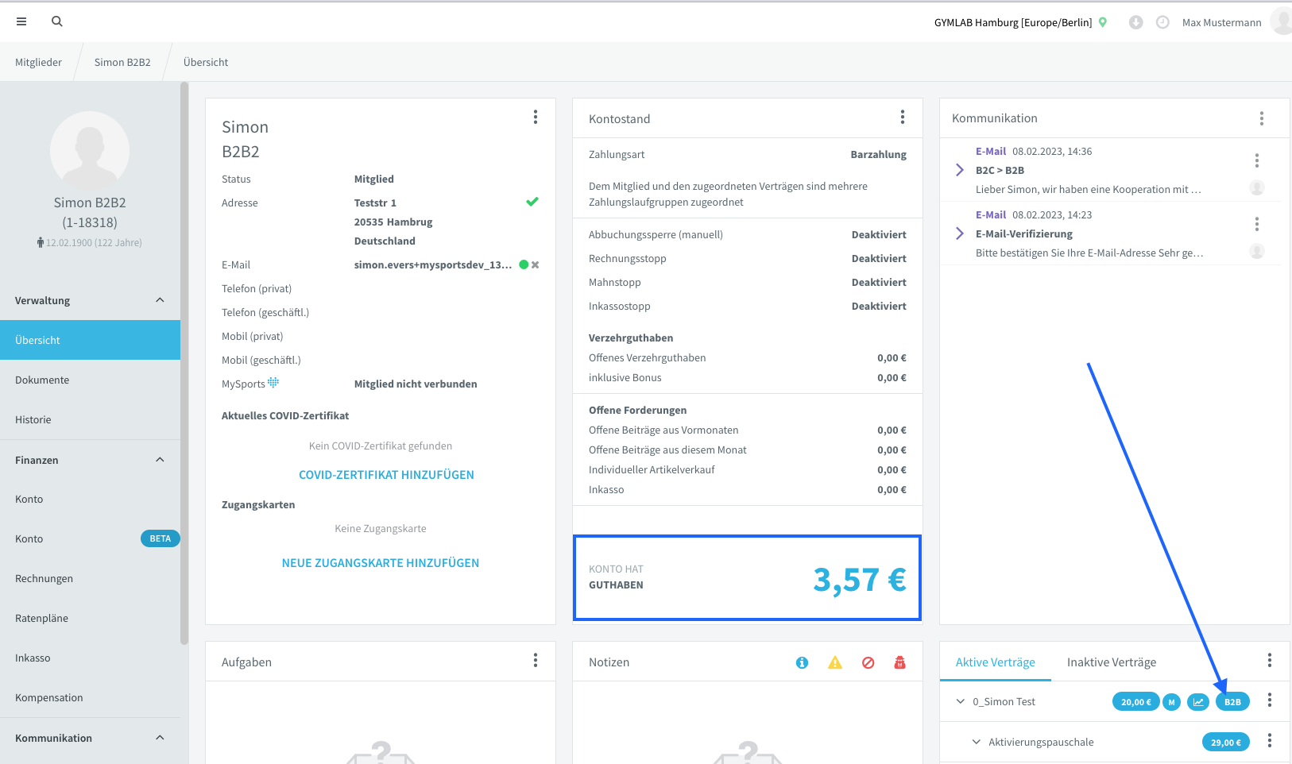Open the hamburger navigation menu

[21, 21]
